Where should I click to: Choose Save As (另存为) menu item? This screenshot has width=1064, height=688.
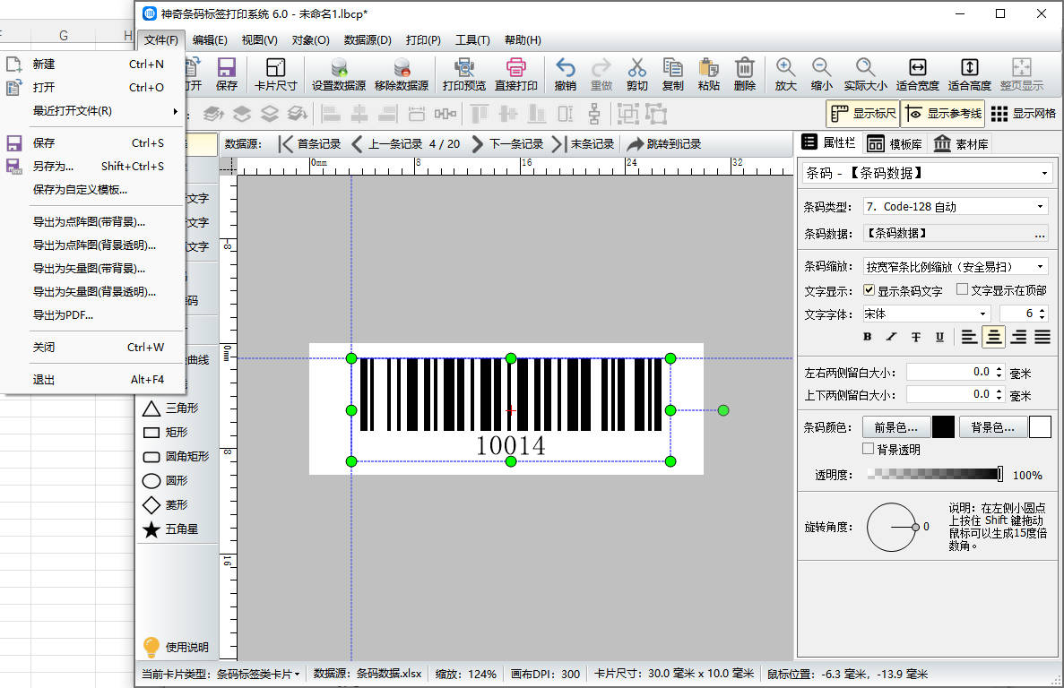92,166
